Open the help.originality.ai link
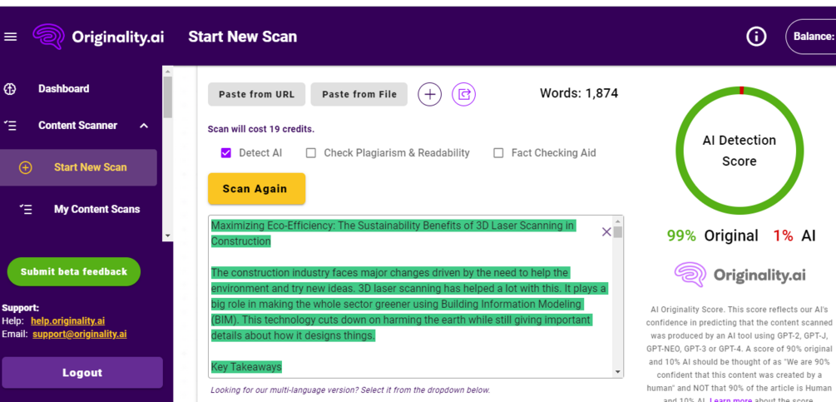This screenshot has width=836, height=402. [x=67, y=321]
